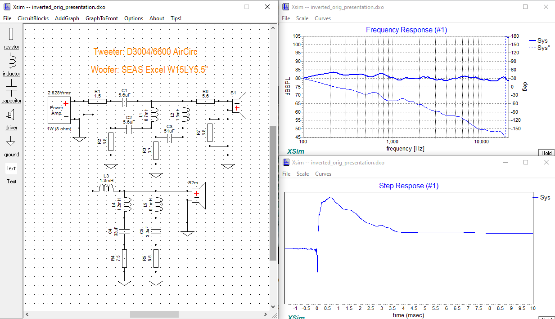The image size is (555, 319).
Task: Open Curves menu in Frequency Response window
Action: tap(323, 18)
